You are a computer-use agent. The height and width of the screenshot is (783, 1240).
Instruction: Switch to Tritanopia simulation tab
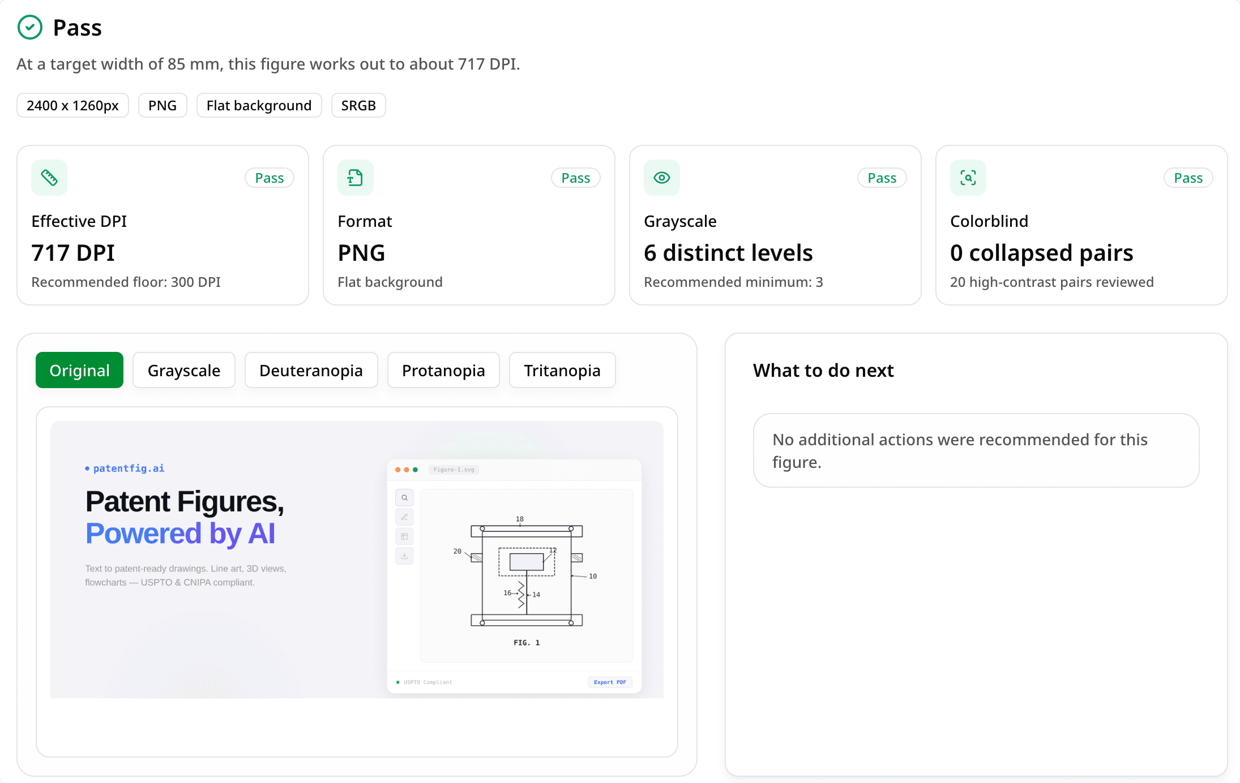point(562,370)
